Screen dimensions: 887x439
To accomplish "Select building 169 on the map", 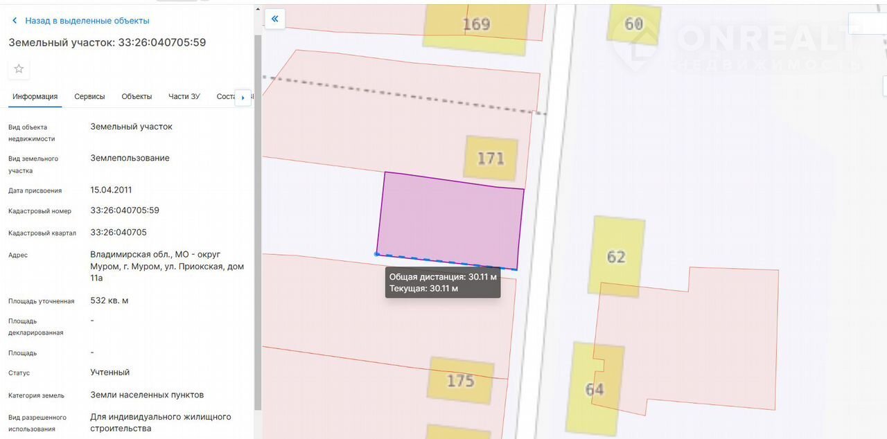I will [476, 24].
